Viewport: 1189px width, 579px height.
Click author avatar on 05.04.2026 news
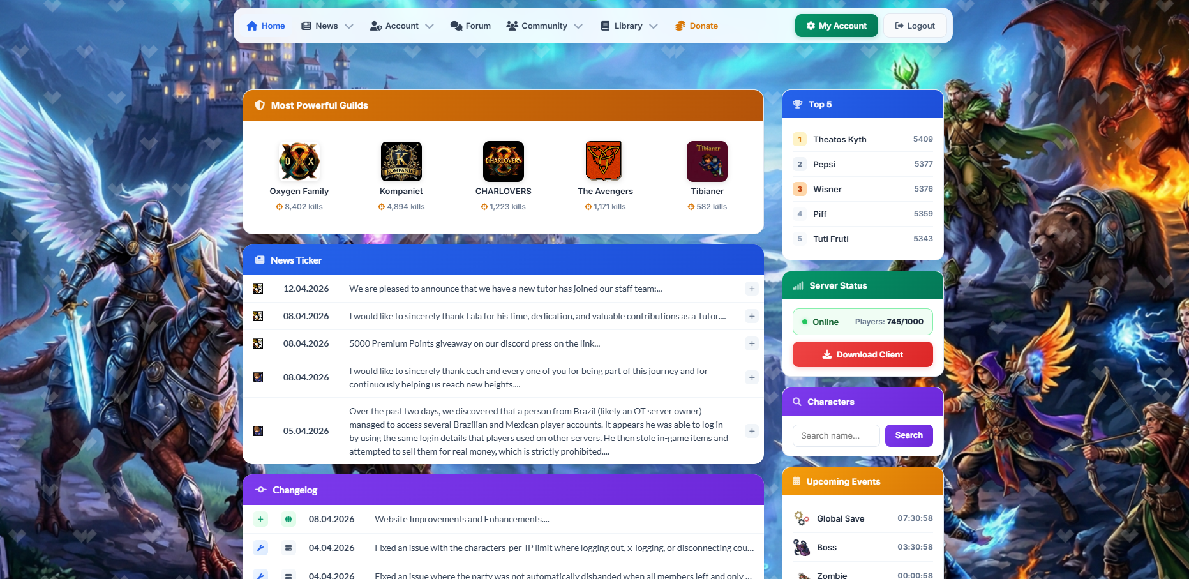click(x=258, y=431)
